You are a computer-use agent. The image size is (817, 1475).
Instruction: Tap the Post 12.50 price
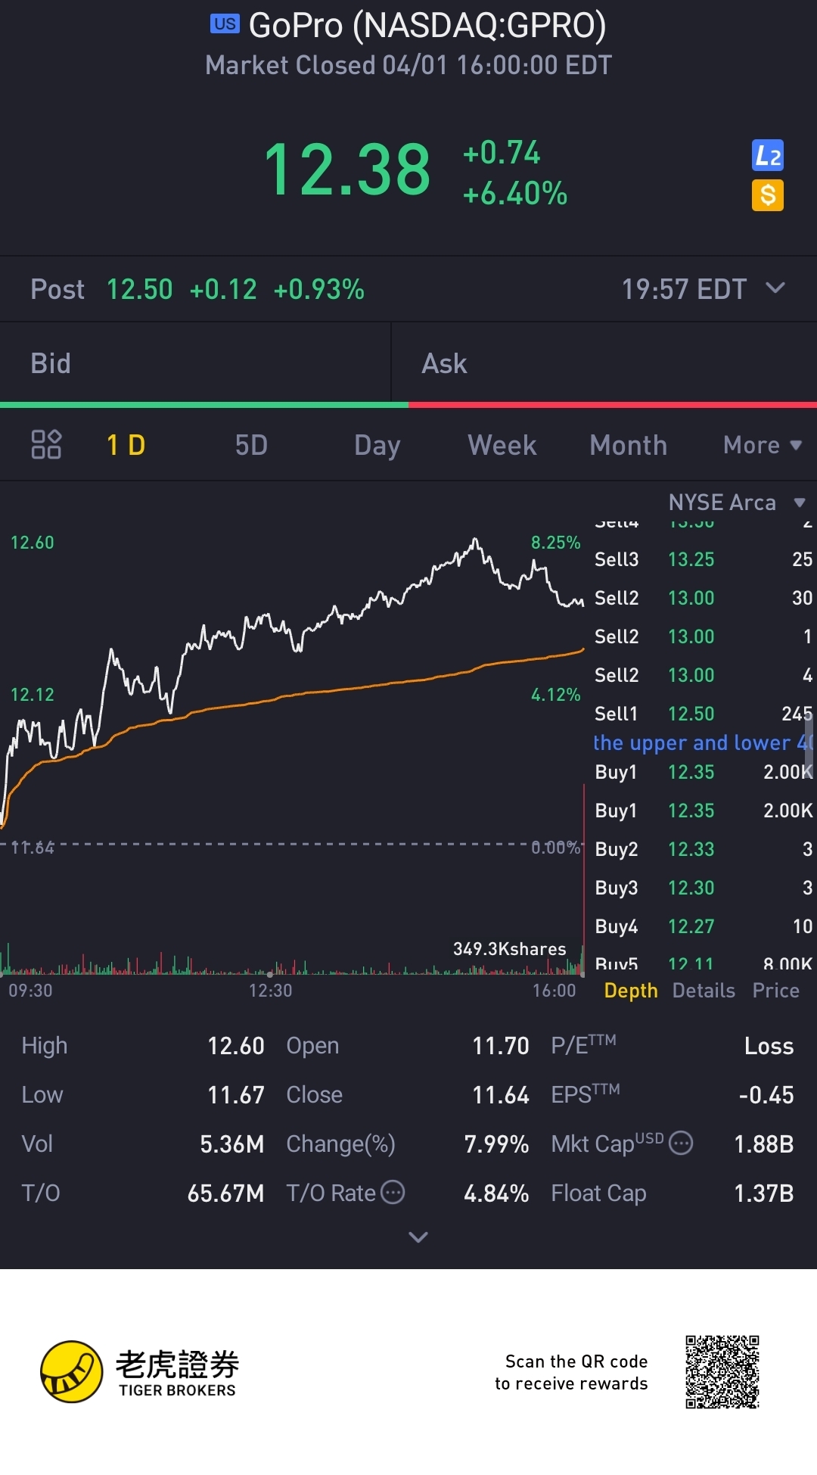[139, 289]
